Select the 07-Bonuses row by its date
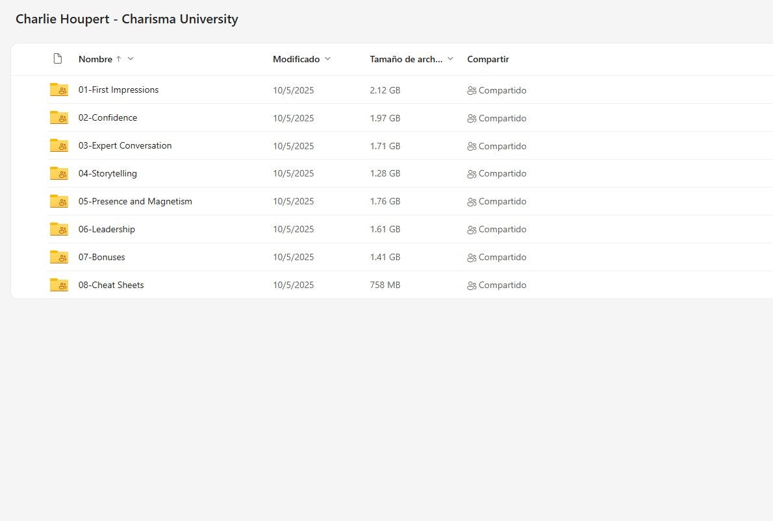This screenshot has height=521, width=773. tap(293, 258)
